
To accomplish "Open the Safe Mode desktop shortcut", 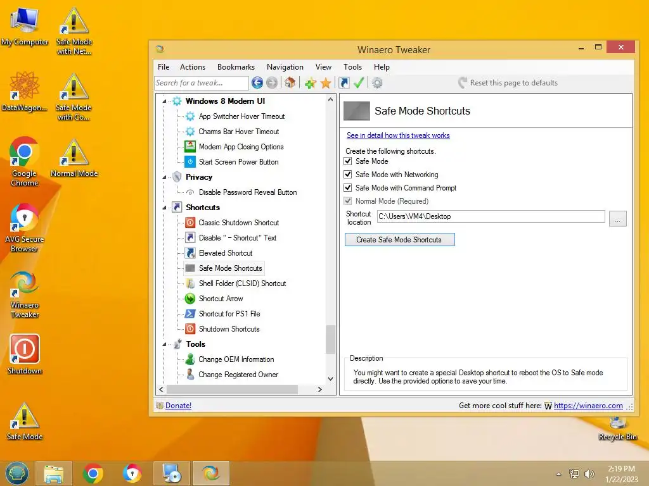I will [25, 421].
